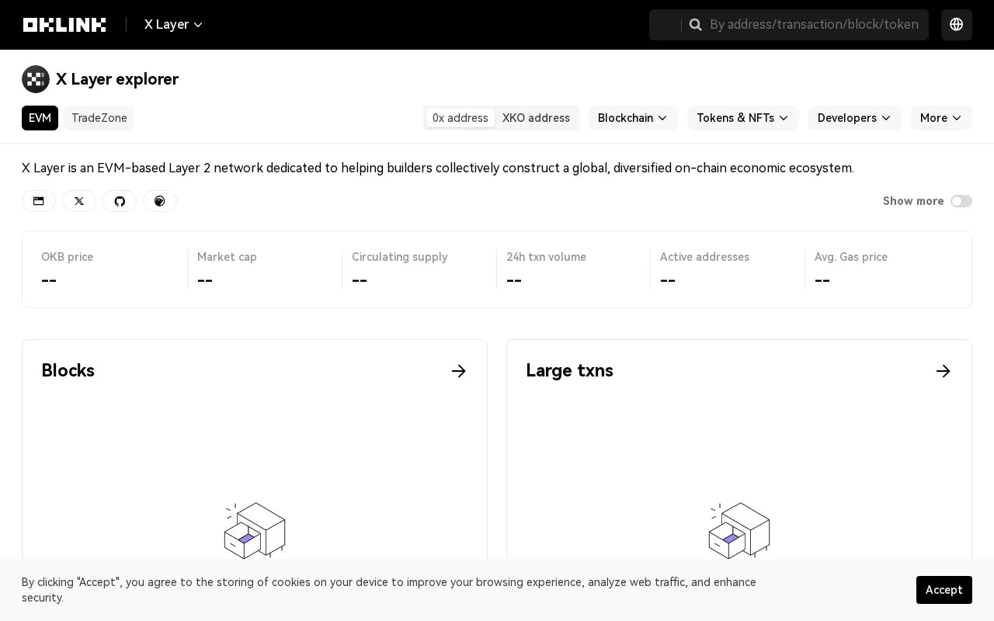Viewport: 994px width, 621px height.
Task: Click the Avg. Gas price label
Action: click(851, 257)
